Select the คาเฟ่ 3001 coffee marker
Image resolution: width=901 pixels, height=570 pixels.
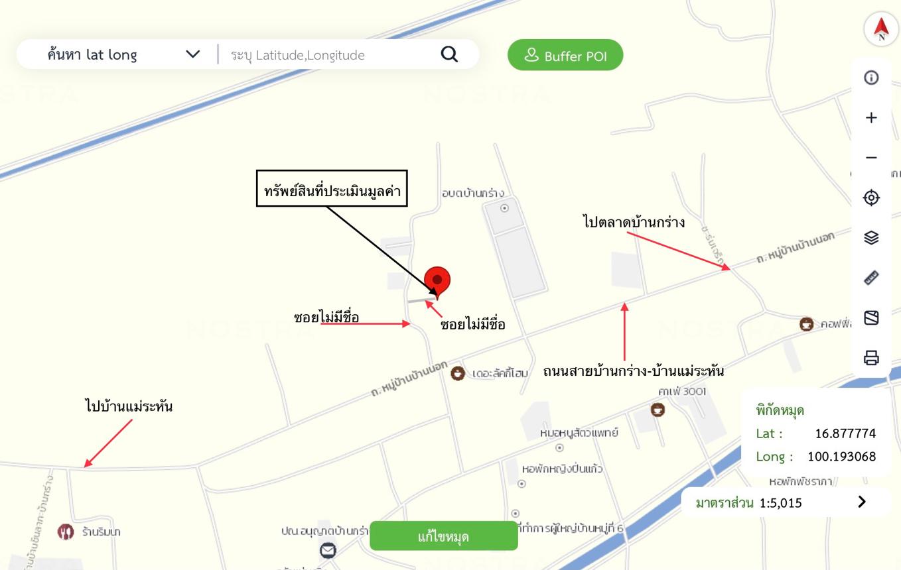click(x=658, y=410)
